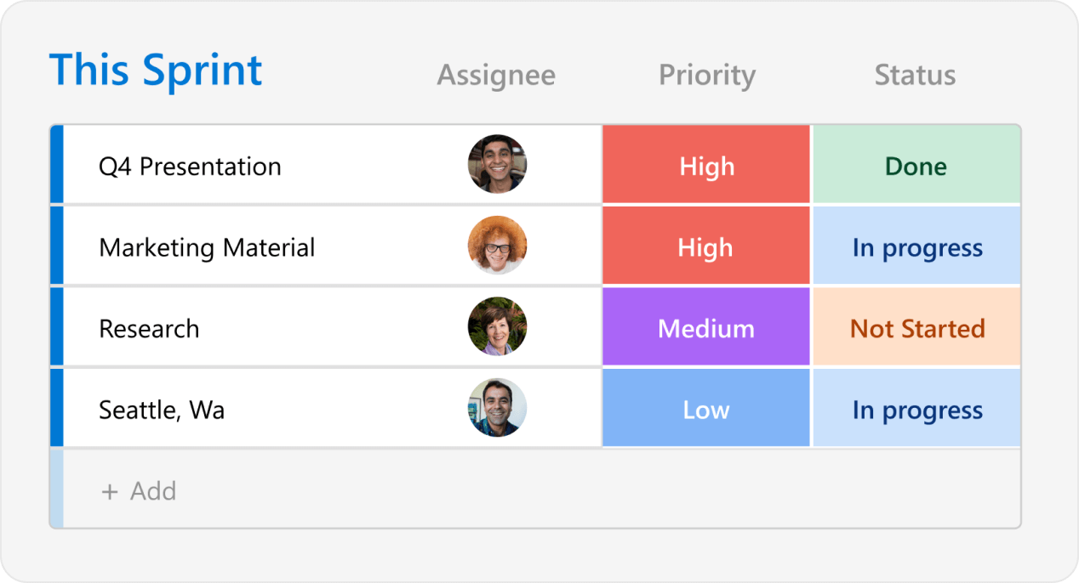Image resolution: width=1079 pixels, height=583 pixels.
Task: Open the High priority selector for Q4 Presentation
Action: tap(705, 163)
